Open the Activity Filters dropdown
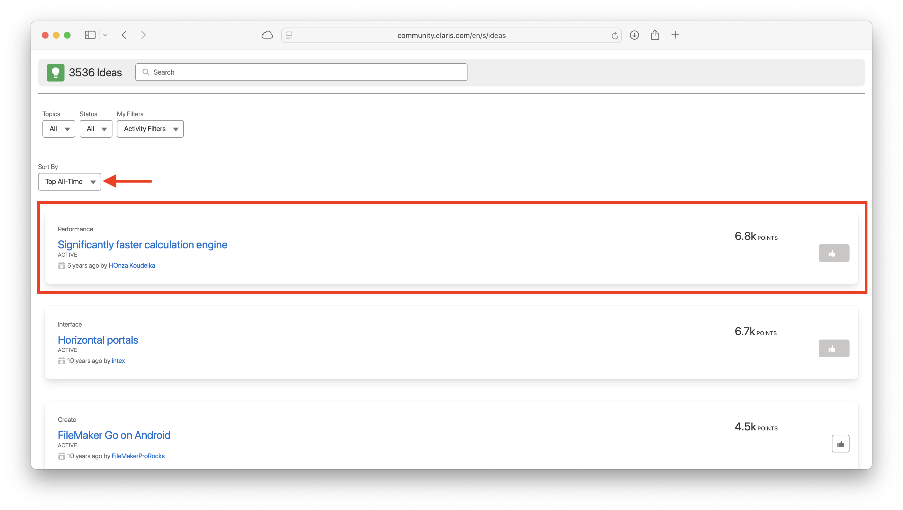 pyautogui.click(x=150, y=129)
